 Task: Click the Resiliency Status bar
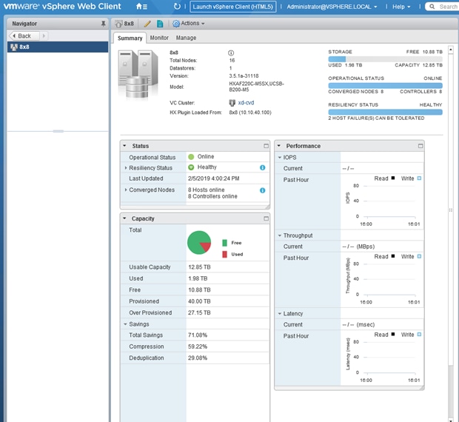(x=385, y=112)
